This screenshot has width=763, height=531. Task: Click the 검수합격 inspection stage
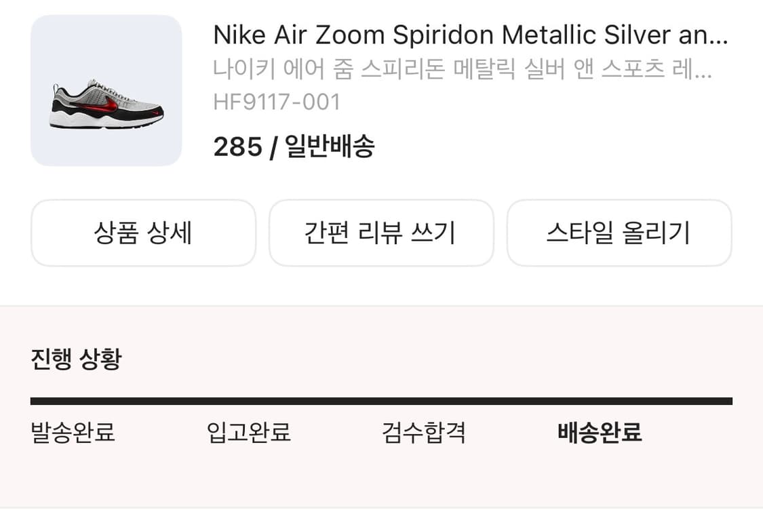tap(423, 432)
